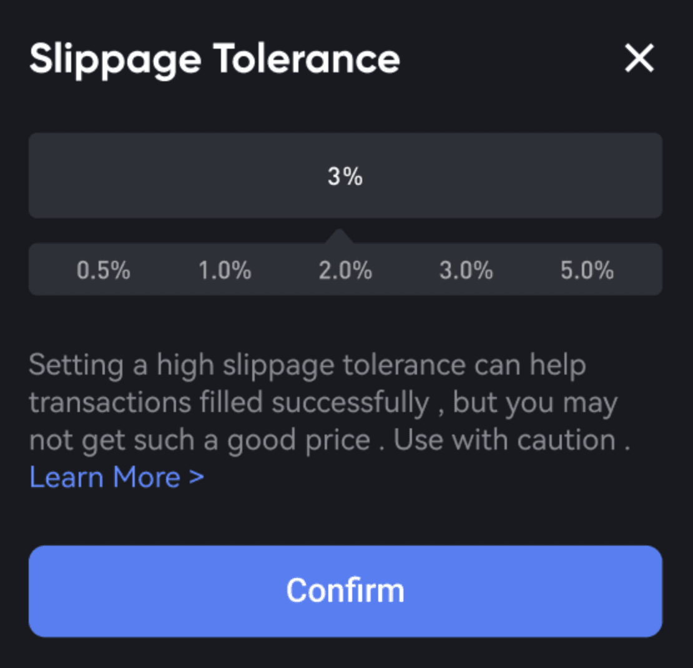The image size is (693, 668).
Task: Set slippage to the 3.0% preset
Action: click(466, 271)
